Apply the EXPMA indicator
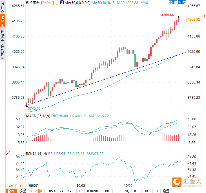 point(51,191)
